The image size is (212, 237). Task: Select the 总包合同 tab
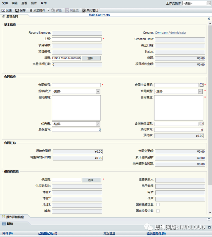pos(12,16)
